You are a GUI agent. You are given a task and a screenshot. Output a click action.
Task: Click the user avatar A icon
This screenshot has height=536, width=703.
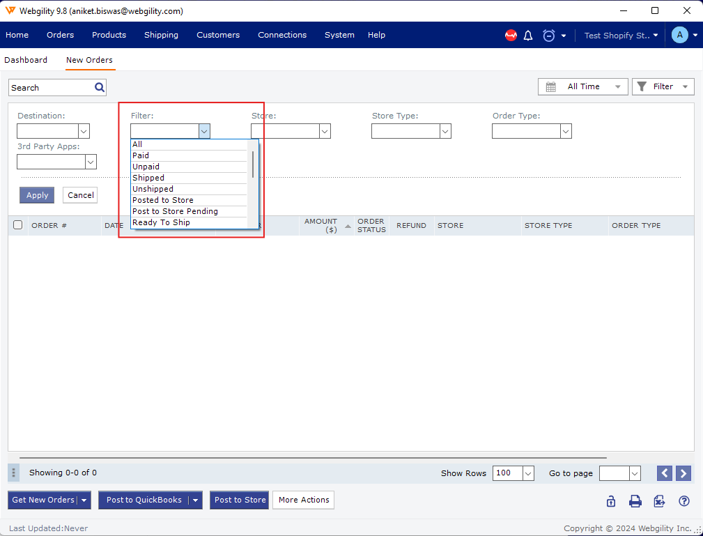tap(680, 35)
